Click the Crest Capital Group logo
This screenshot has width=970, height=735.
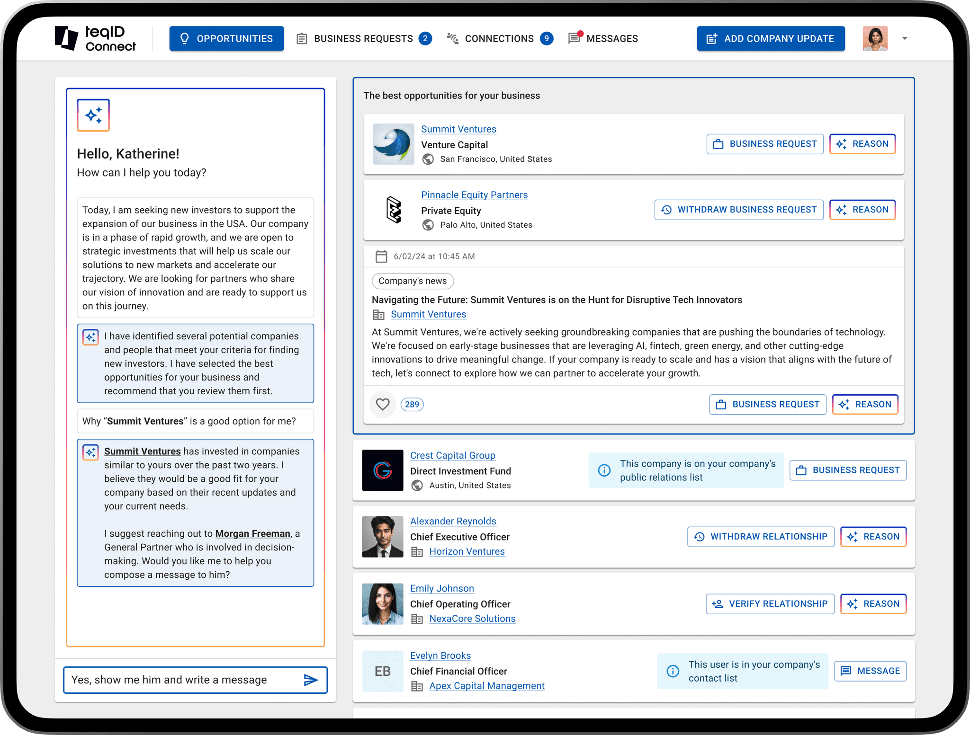(383, 470)
